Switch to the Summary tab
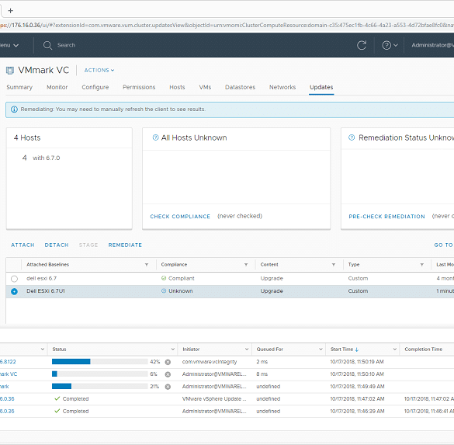Screen dimensions: 454x445 point(19,87)
